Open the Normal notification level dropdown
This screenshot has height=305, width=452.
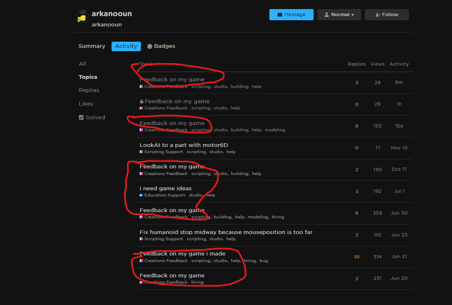(x=339, y=14)
